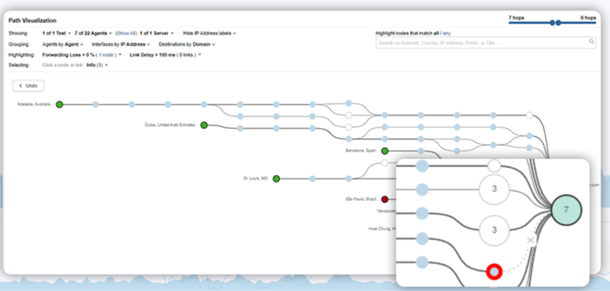Open 'Interfaces by IP Address' dropdown
This screenshot has width=610, height=291.
pyautogui.click(x=121, y=45)
